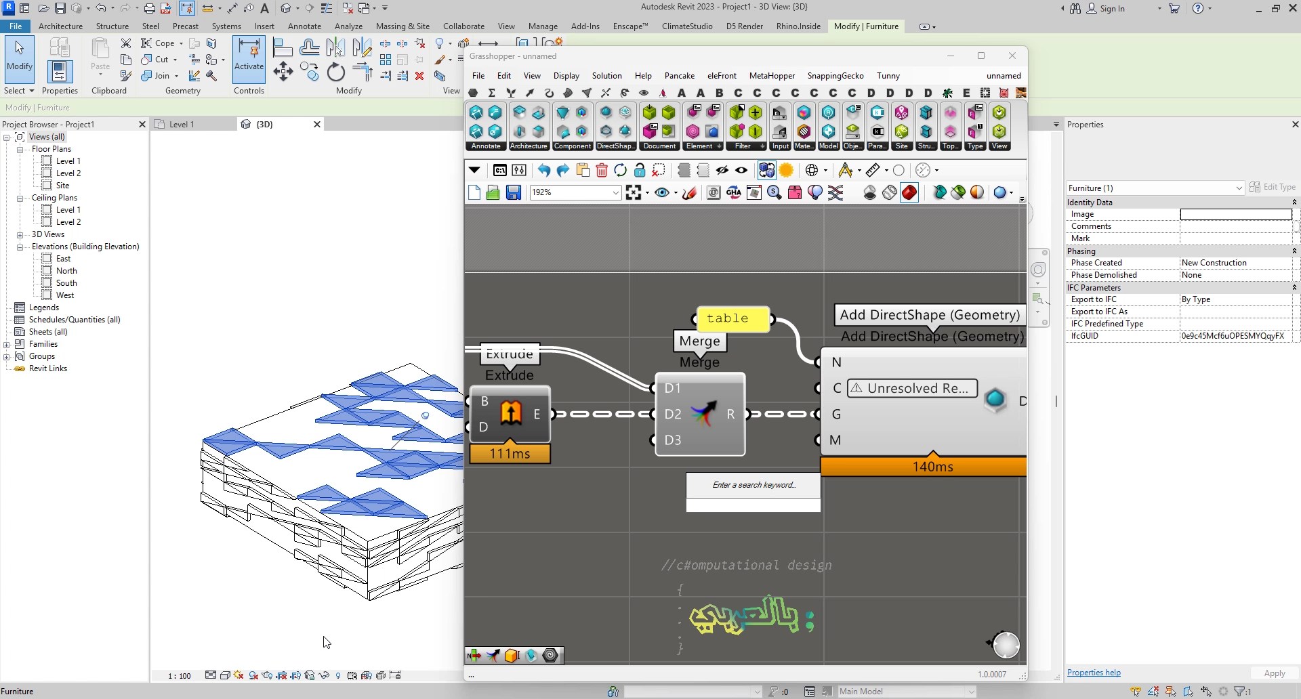Select the Move tool in Modify panel
Image resolution: width=1301 pixels, height=699 pixels.
coord(283,72)
